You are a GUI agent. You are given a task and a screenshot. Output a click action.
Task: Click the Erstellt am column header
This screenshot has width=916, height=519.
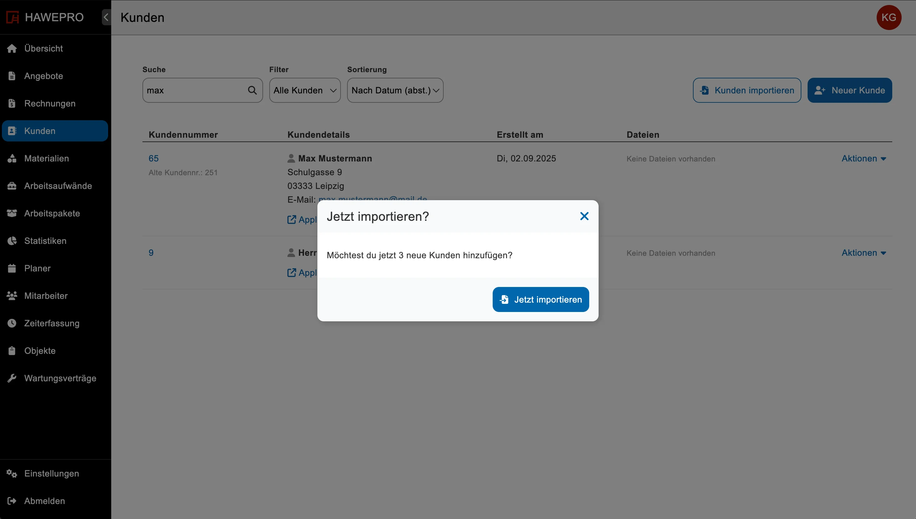(520, 135)
